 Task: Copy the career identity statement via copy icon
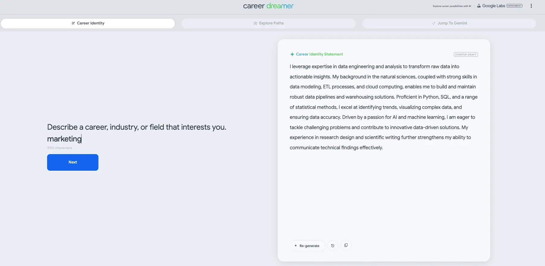point(346,245)
